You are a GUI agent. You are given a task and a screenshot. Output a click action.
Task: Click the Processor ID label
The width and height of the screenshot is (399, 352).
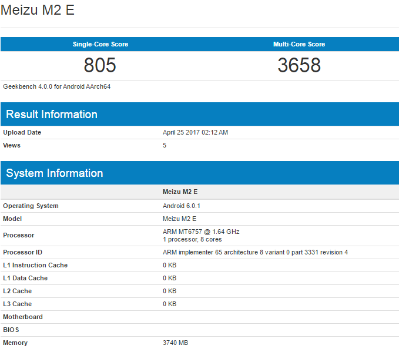[23, 252]
